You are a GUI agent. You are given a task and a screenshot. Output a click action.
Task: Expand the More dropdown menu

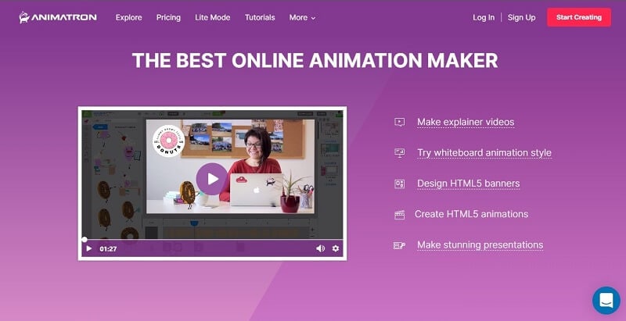click(x=302, y=17)
